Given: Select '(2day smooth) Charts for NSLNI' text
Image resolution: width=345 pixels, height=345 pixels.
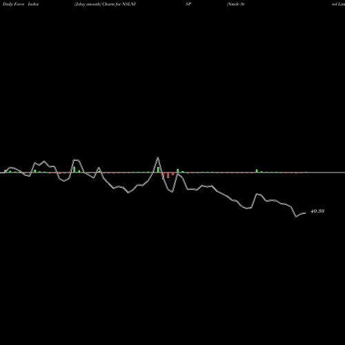Looking at the screenshot, I should point(105,4).
